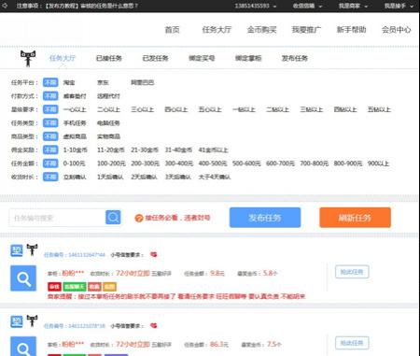Screen dimensions: 420x356
Task: Select 手机任务 task type filter
Action: (x=75, y=123)
